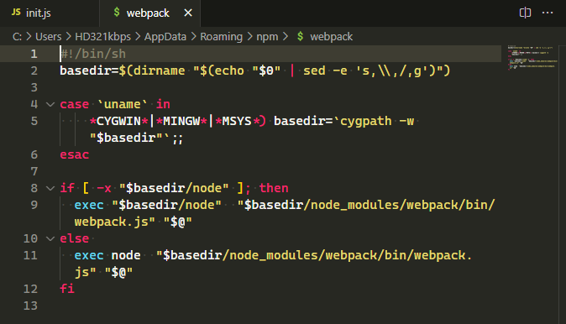Click the 'then' keyword on line 8
The height and width of the screenshot is (324, 566).
tap(274, 188)
